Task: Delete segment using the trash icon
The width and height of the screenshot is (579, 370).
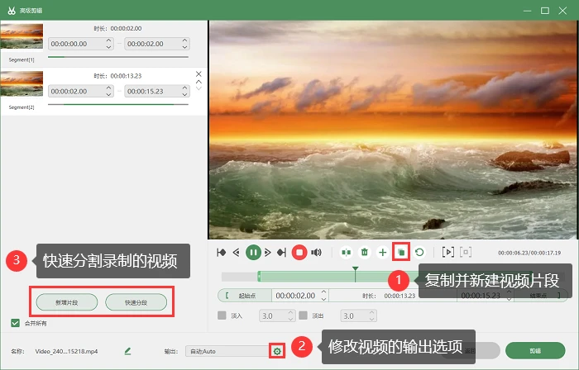Action: click(365, 253)
